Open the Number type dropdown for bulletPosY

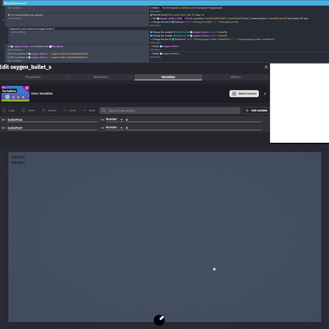click(x=114, y=127)
